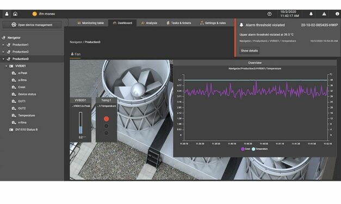Viewport: 341px width, 204px height.
Task: Go to home via house icon
Action: (x=15, y=14)
